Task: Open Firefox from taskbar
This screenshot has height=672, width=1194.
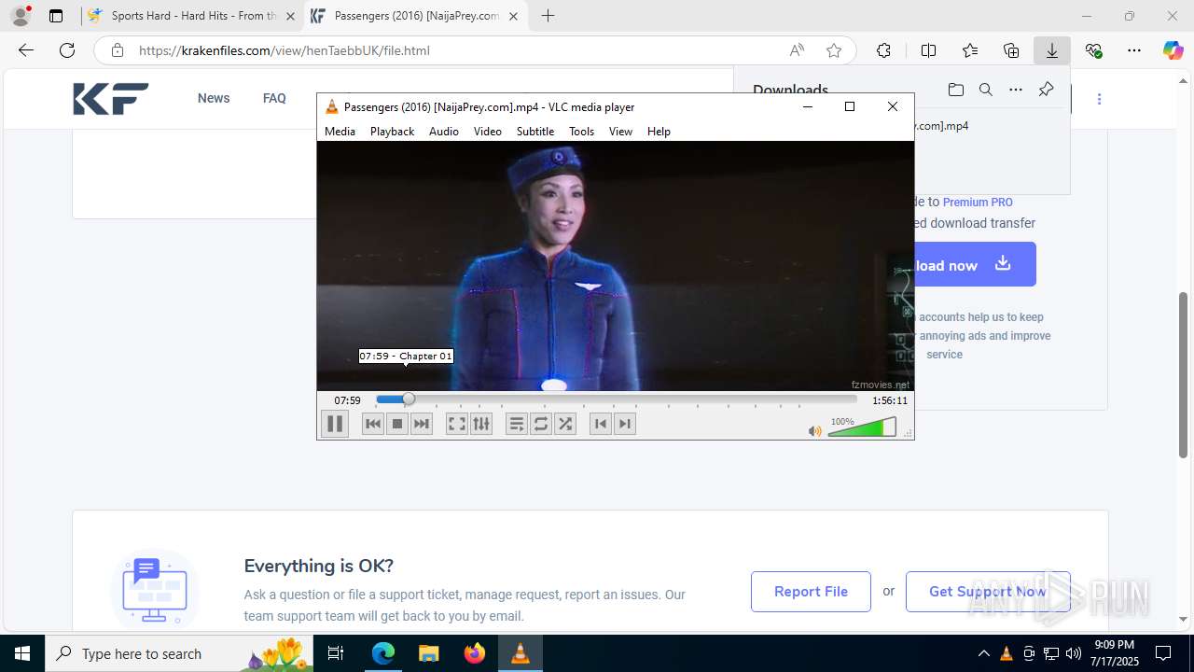Action: click(475, 653)
